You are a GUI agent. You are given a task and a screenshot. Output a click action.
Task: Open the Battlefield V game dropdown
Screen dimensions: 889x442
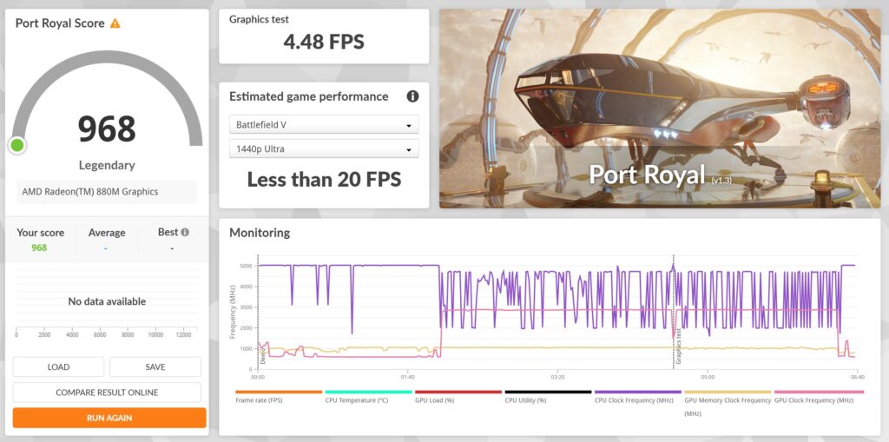[x=324, y=125]
